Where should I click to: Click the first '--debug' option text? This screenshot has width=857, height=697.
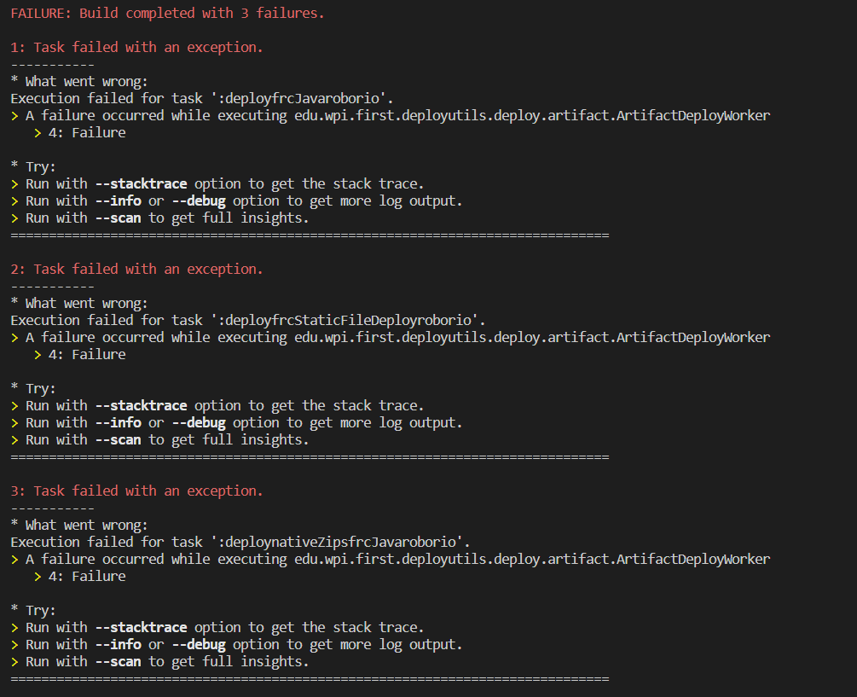click(199, 200)
